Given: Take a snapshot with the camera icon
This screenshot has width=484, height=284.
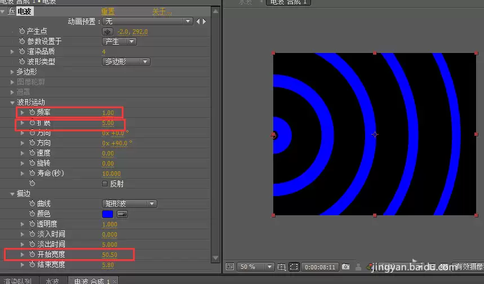Looking at the screenshot, I should 346,267.
